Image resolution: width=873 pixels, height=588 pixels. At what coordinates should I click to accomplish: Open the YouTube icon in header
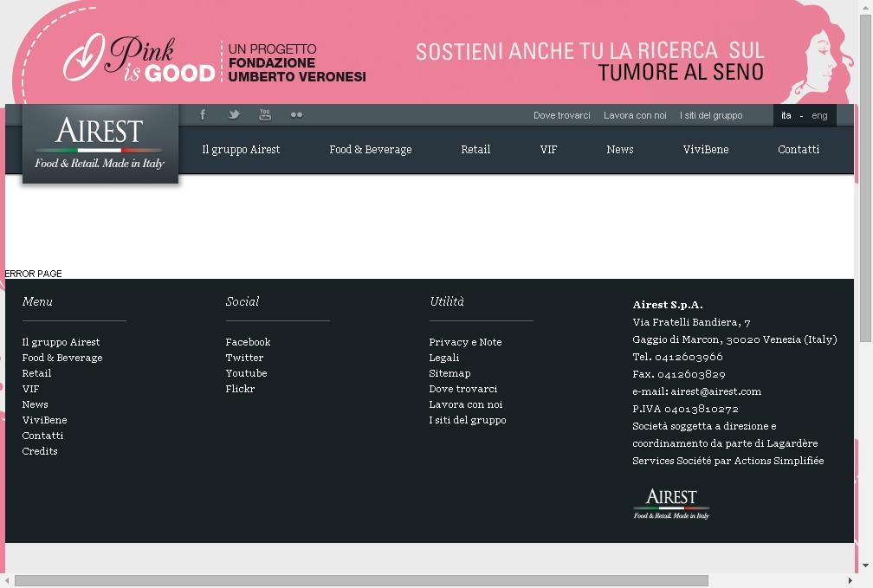coord(265,114)
